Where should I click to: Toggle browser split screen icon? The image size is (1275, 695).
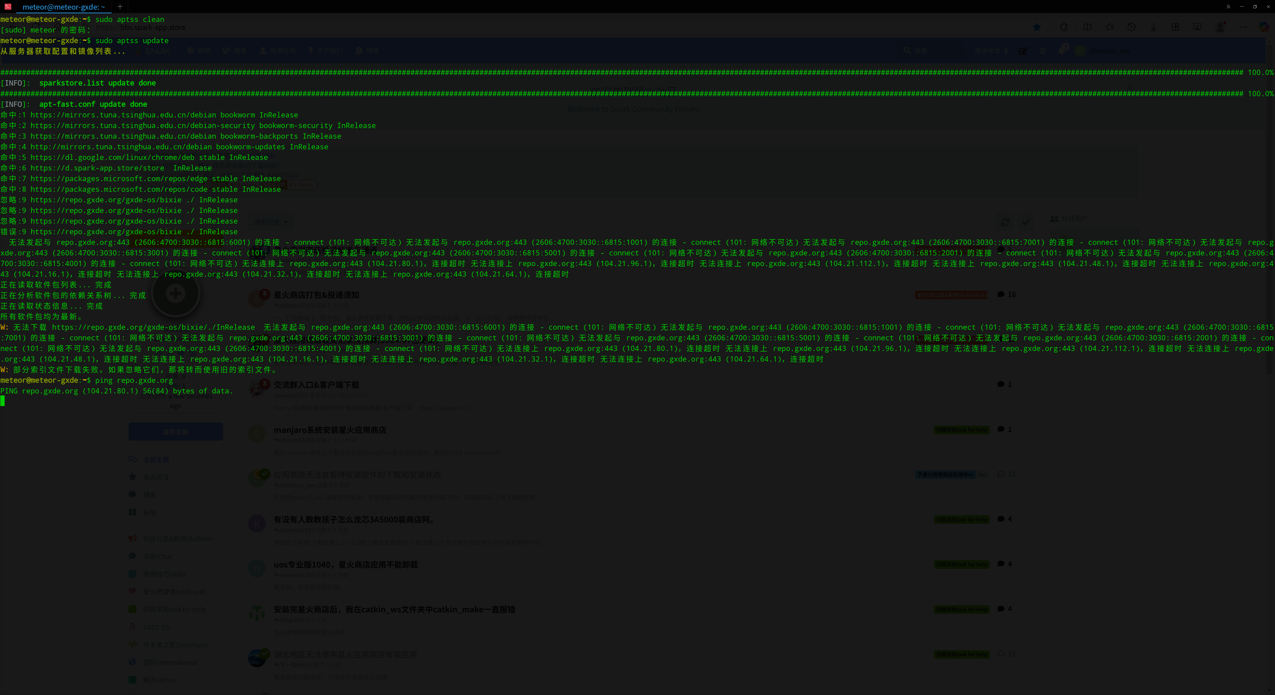point(1087,27)
